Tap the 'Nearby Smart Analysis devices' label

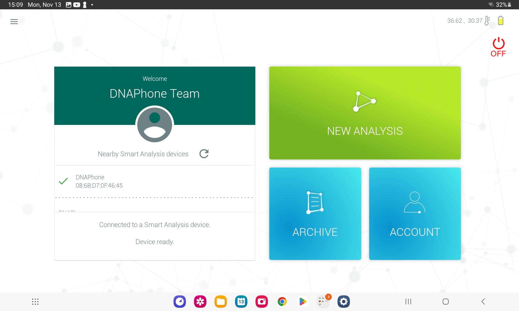(143, 154)
